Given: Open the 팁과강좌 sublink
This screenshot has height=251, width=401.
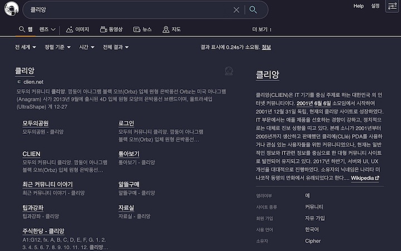Looking at the screenshot, I should coord(33,207).
